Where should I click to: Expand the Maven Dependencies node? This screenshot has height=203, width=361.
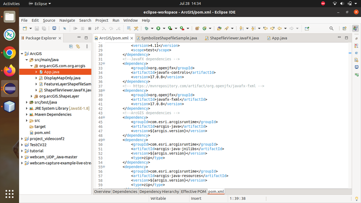(27, 115)
